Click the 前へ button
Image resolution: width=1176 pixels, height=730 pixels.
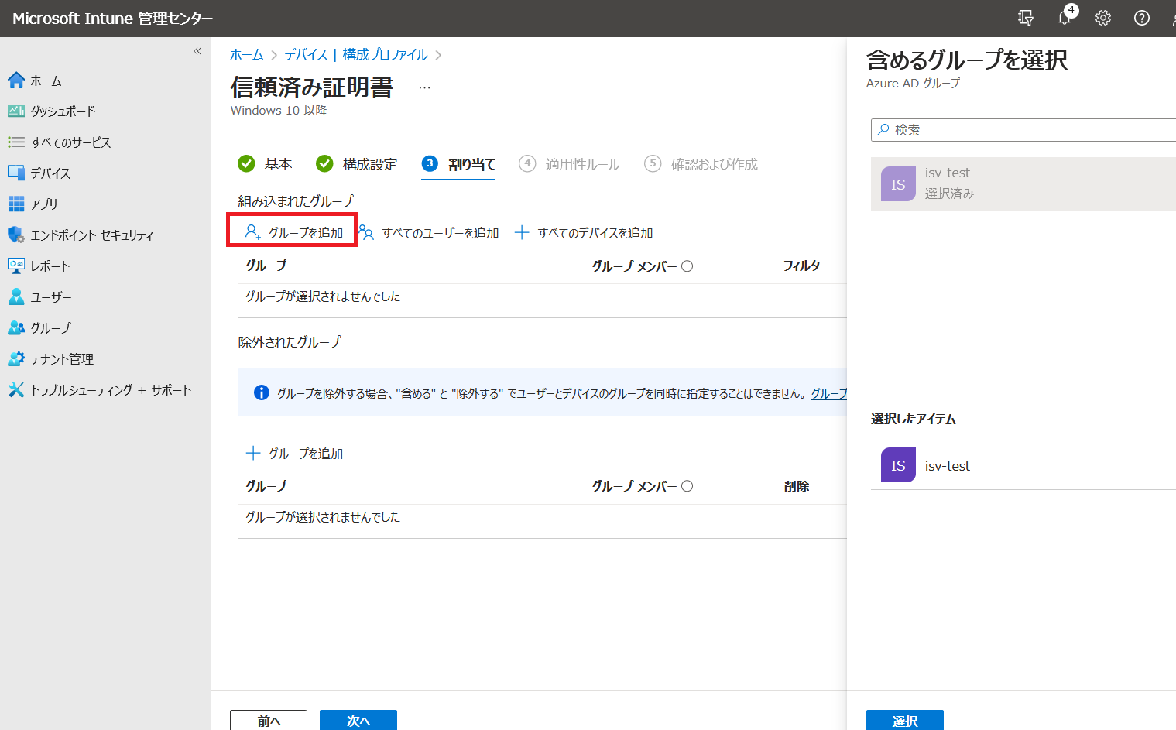(x=269, y=721)
